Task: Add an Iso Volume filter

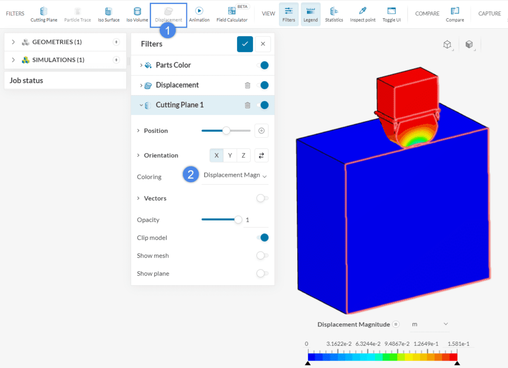Action: coord(137,14)
